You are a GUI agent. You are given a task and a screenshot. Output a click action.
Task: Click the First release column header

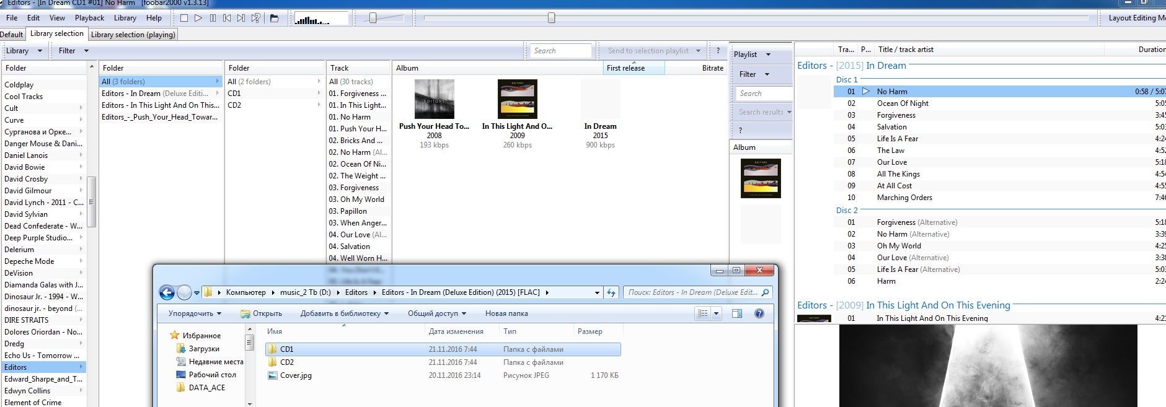pyautogui.click(x=634, y=68)
